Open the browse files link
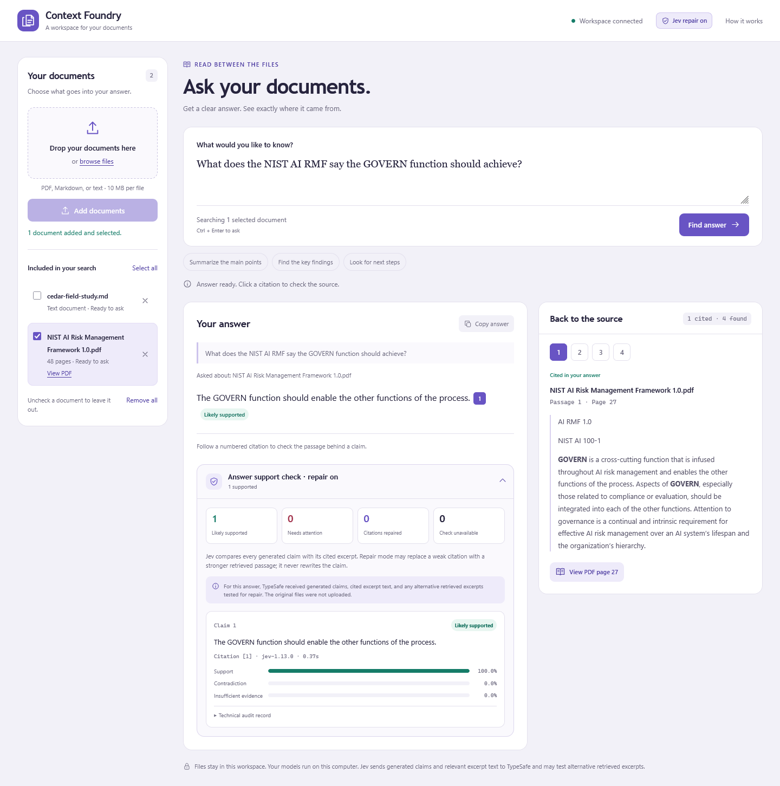Image resolution: width=780 pixels, height=786 pixels. pos(96,161)
